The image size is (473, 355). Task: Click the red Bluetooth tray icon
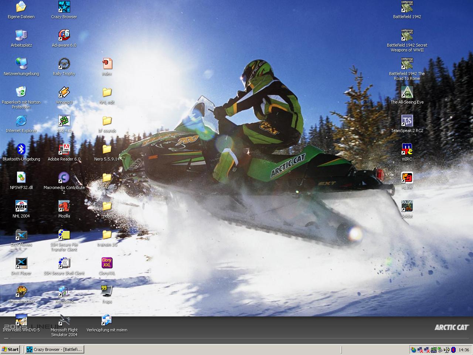(x=453, y=350)
